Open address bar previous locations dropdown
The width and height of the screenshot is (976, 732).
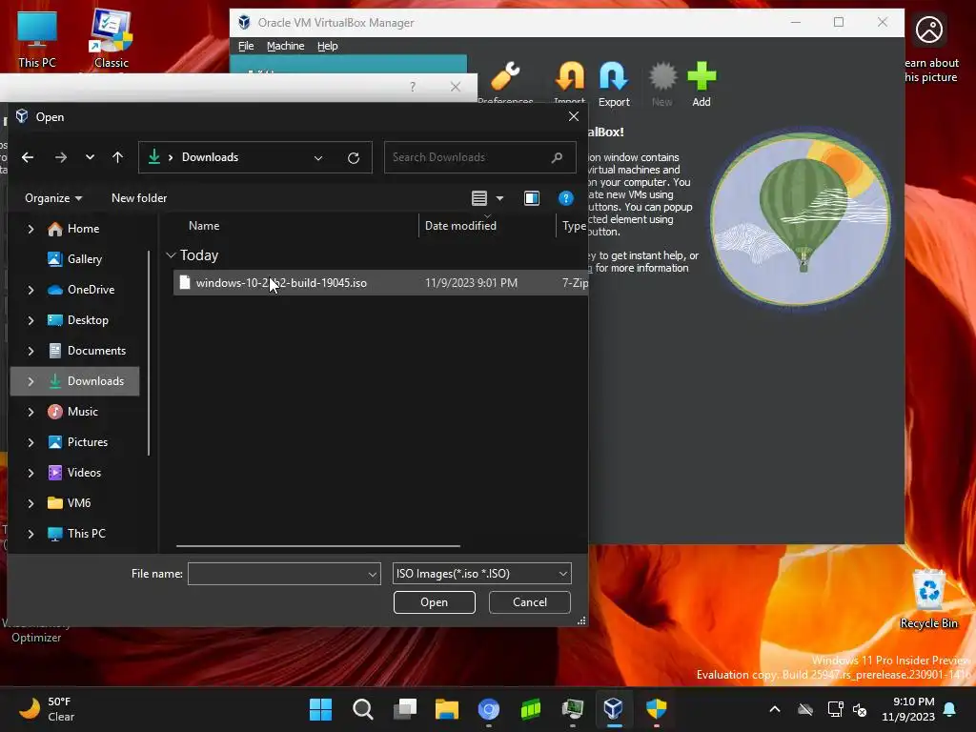pos(318,157)
